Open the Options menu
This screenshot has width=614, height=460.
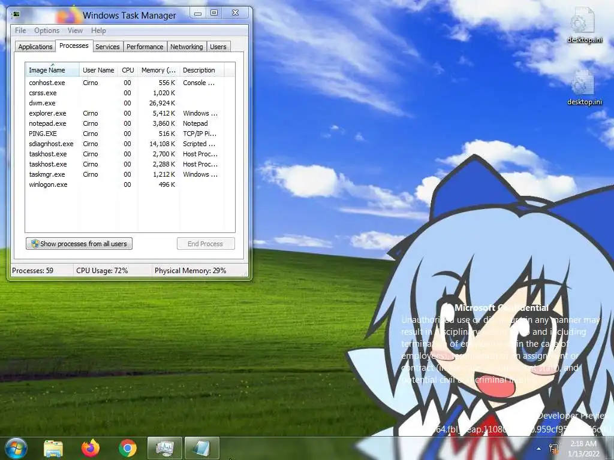click(47, 31)
